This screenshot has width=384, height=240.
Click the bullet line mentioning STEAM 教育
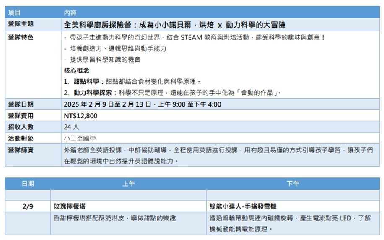pos(195,37)
